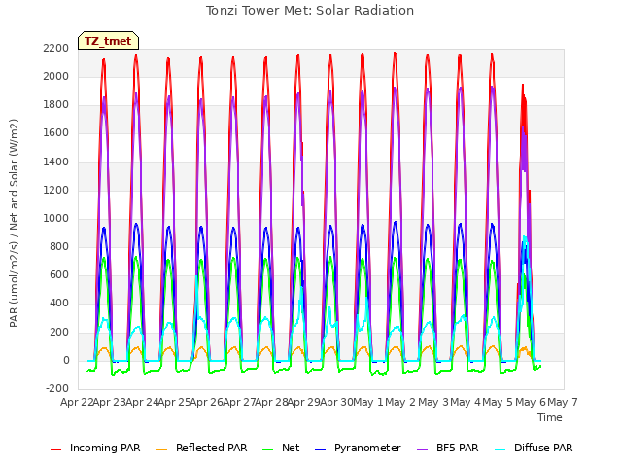
Task: Select the Incoming PAR legend label
Action: pos(105,448)
